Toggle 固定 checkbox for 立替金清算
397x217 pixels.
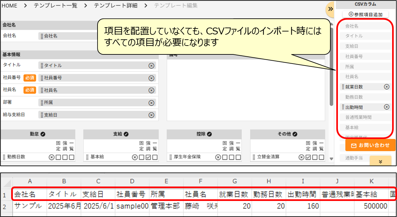point(308,157)
